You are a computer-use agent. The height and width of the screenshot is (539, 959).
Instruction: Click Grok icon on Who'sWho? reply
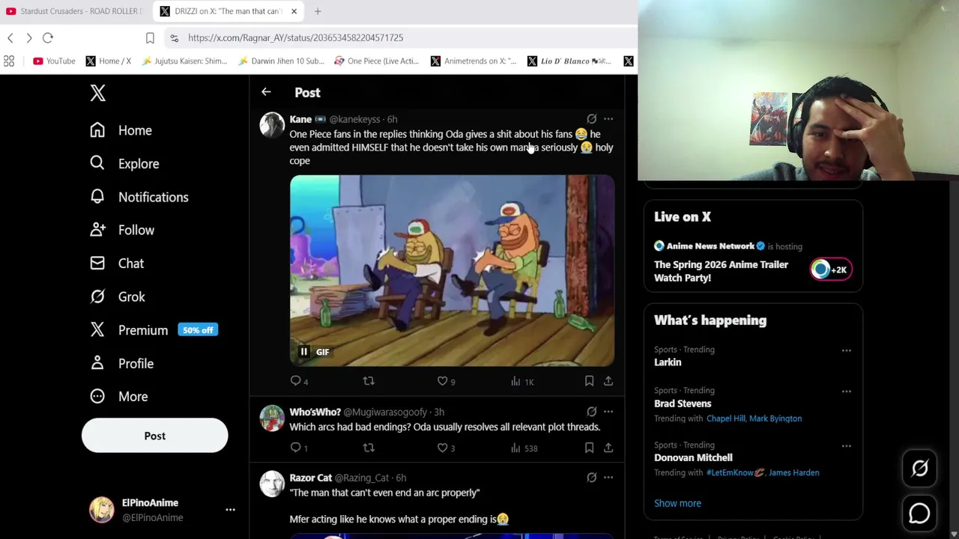(x=591, y=412)
